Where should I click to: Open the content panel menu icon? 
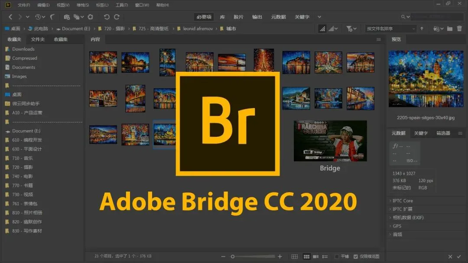tap(378, 39)
